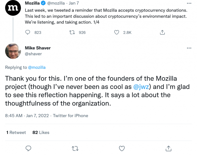Retweet Mike Shaver's reply
Viewport: 197px width, 155px height.
tap(75, 148)
